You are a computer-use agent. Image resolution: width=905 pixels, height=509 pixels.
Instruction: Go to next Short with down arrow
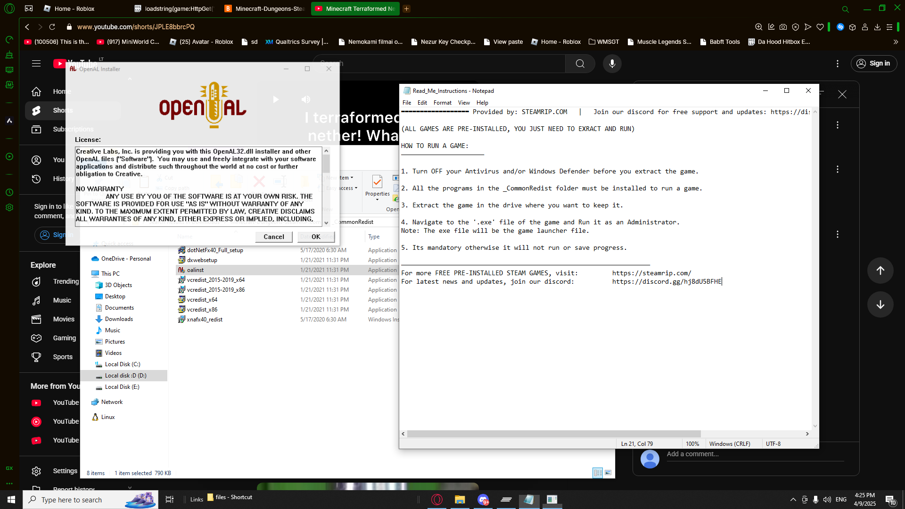click(880, 304)
